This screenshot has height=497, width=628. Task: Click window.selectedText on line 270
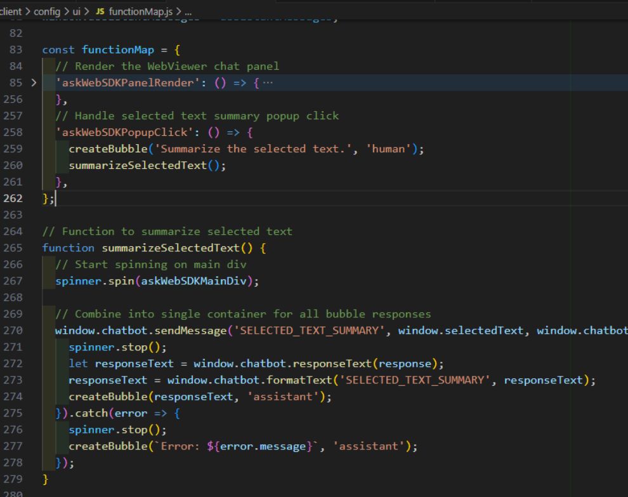coord(461,330)
